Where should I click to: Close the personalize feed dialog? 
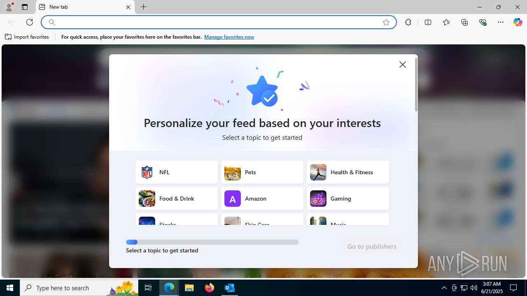[403, 65]
